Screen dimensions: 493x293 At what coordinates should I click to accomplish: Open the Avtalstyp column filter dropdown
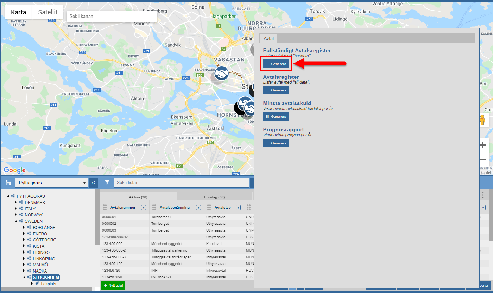tap(238, 207)
